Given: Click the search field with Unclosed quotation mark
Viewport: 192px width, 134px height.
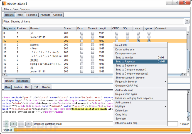Looking at the screenshot, I should coord(105,124).
